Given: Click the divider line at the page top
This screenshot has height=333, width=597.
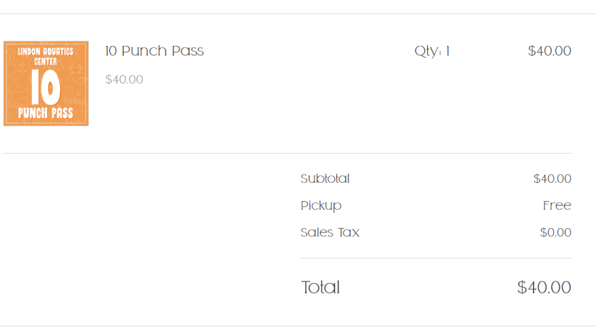Looking at the screenshot, I should 298,14.
